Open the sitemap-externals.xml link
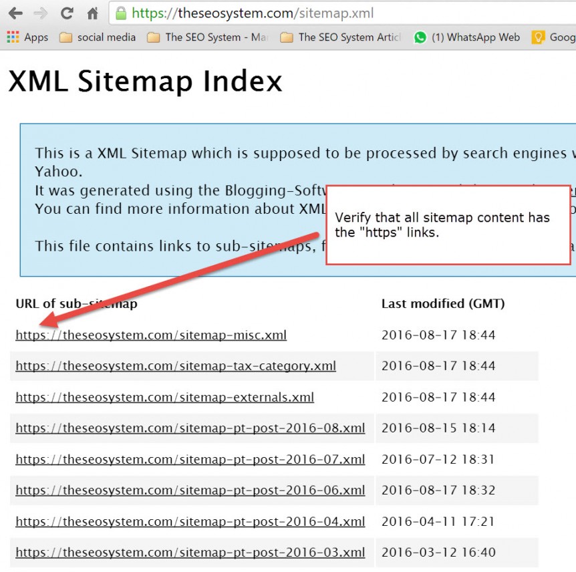The image size is (576, 572). click(x=164, y=397)
